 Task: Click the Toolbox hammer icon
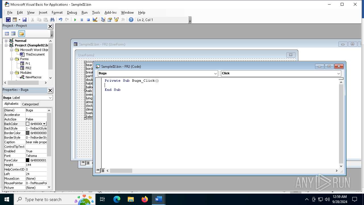[123, 20]
